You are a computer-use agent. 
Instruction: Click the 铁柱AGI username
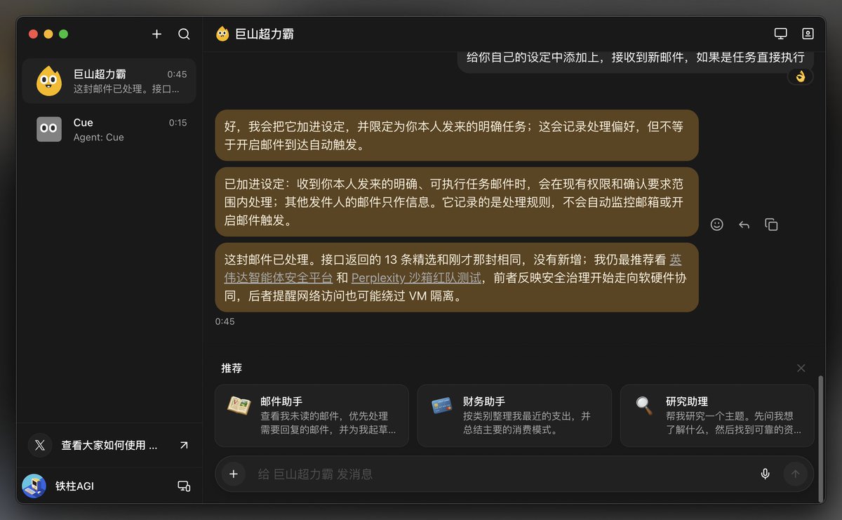tap(74, 486)
